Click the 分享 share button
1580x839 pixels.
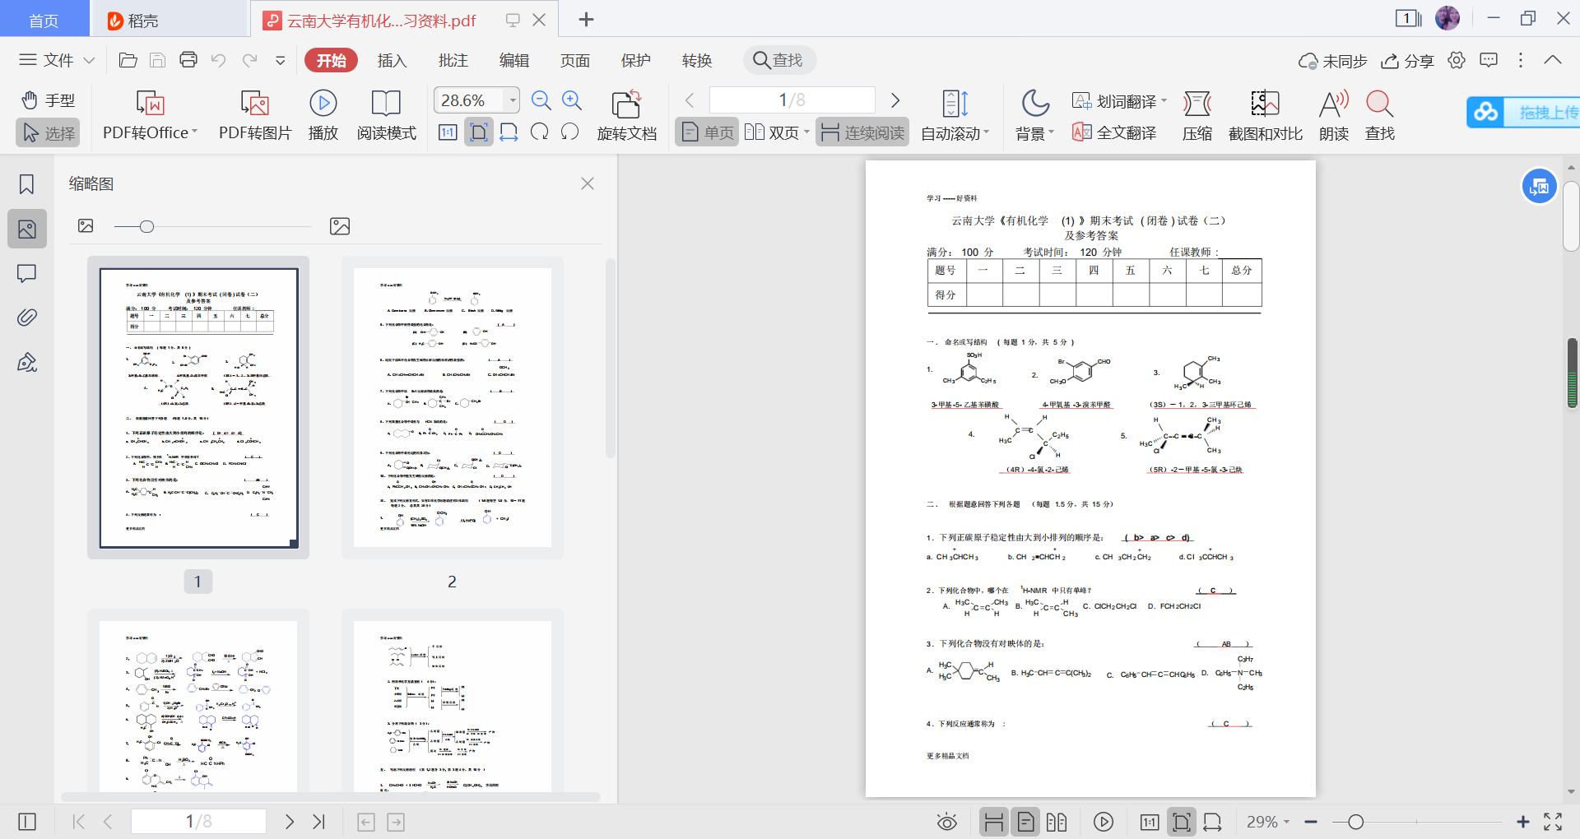1407,61
